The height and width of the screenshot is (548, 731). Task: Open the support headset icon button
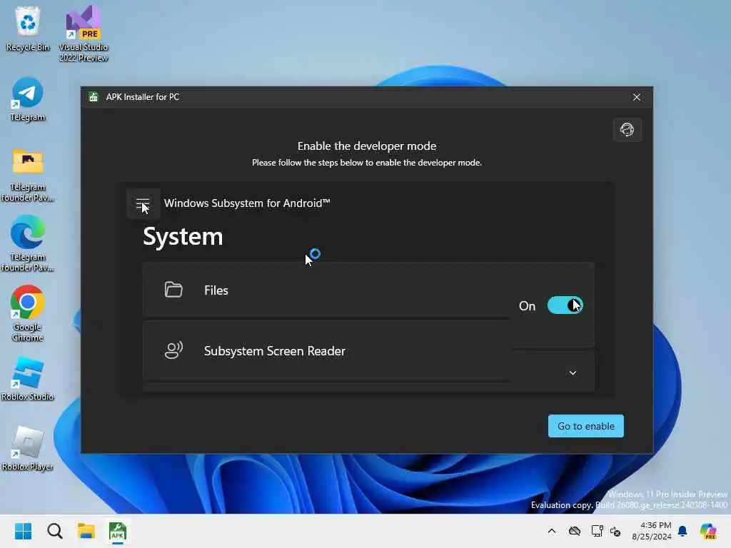[627, 130]
